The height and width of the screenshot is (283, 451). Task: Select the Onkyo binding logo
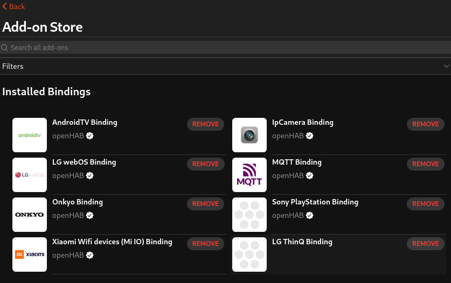pyautogui.click(x=30, y=215)
